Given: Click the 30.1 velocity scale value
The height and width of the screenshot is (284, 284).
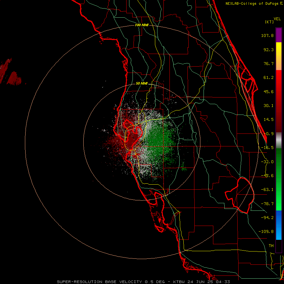Looking at the screenshot, I should tap(269, 106).
